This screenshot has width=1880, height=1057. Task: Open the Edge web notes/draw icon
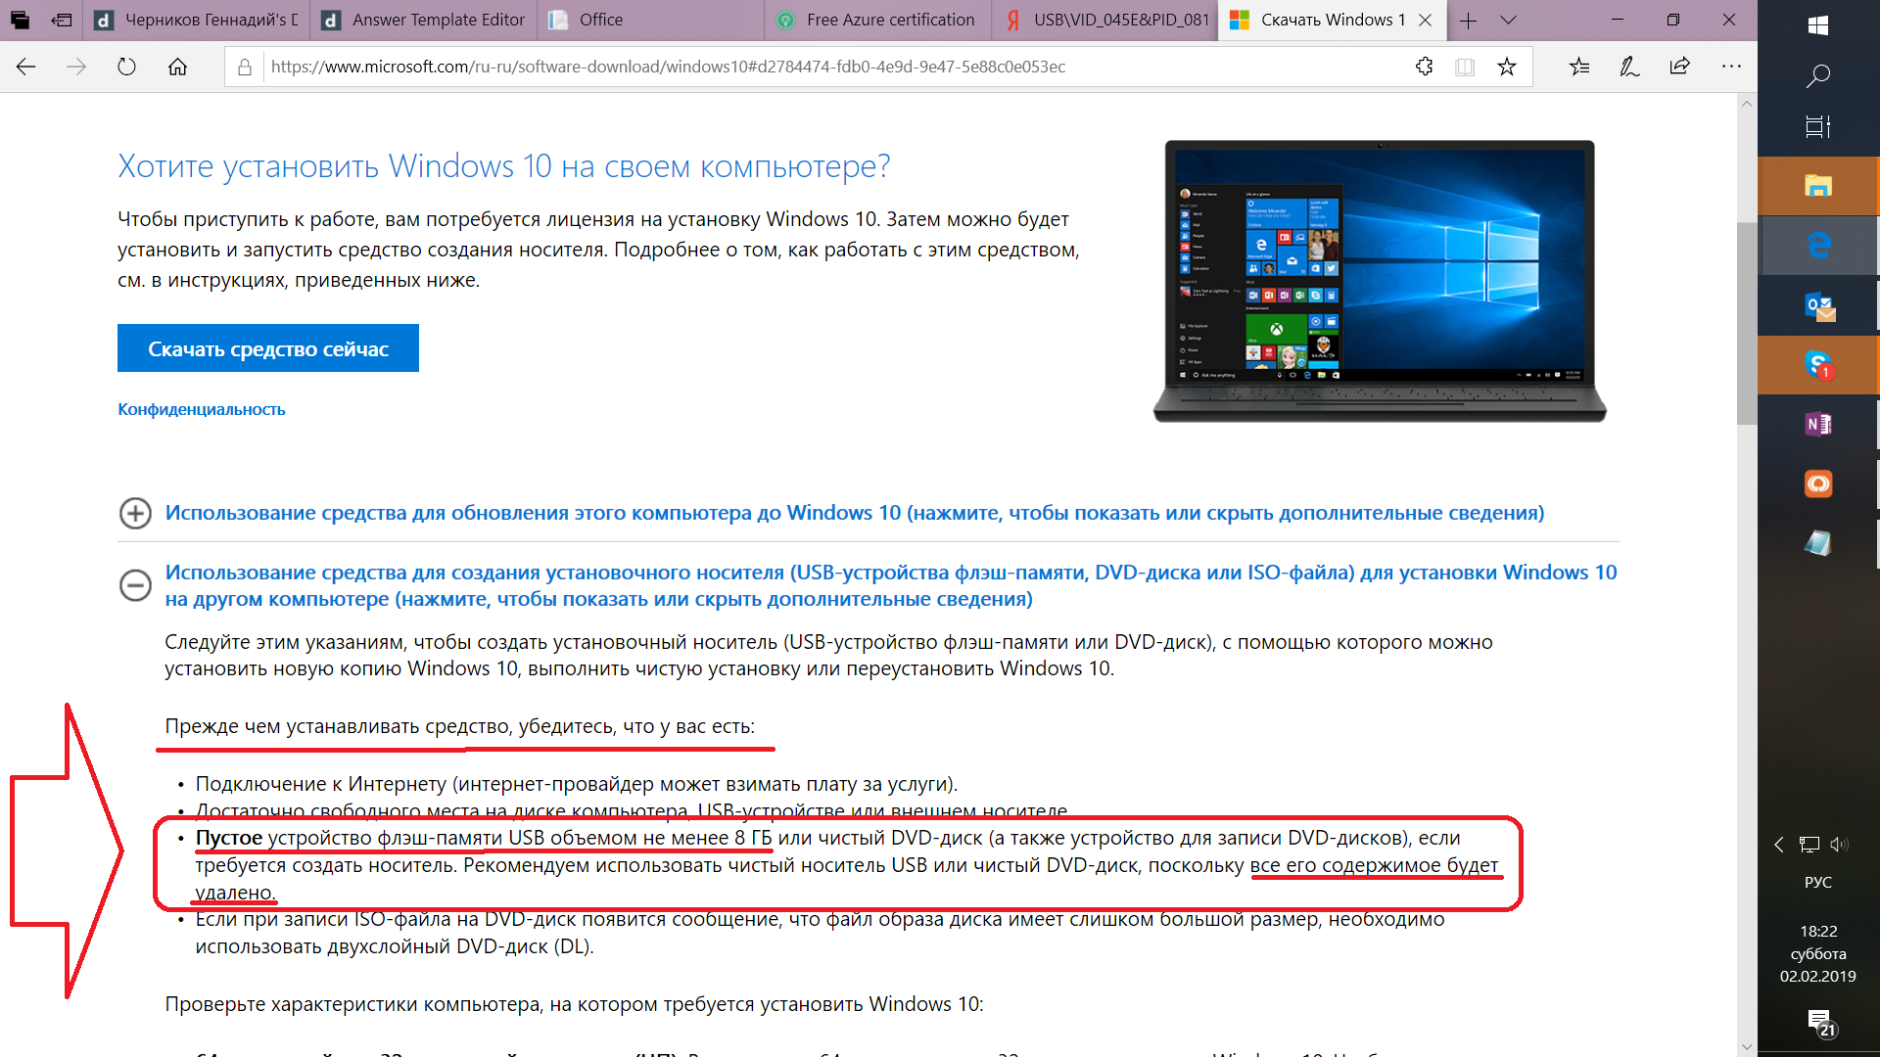[1630, 68]
